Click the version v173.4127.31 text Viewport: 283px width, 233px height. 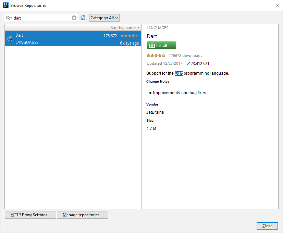point(198,64)
